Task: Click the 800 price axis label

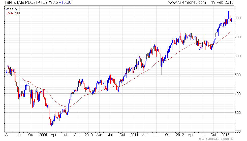Action: click(237, 18)
